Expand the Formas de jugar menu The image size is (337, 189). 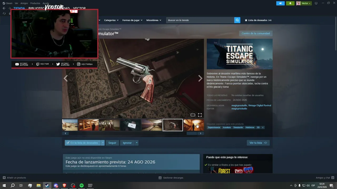click(x=132, y=20)
